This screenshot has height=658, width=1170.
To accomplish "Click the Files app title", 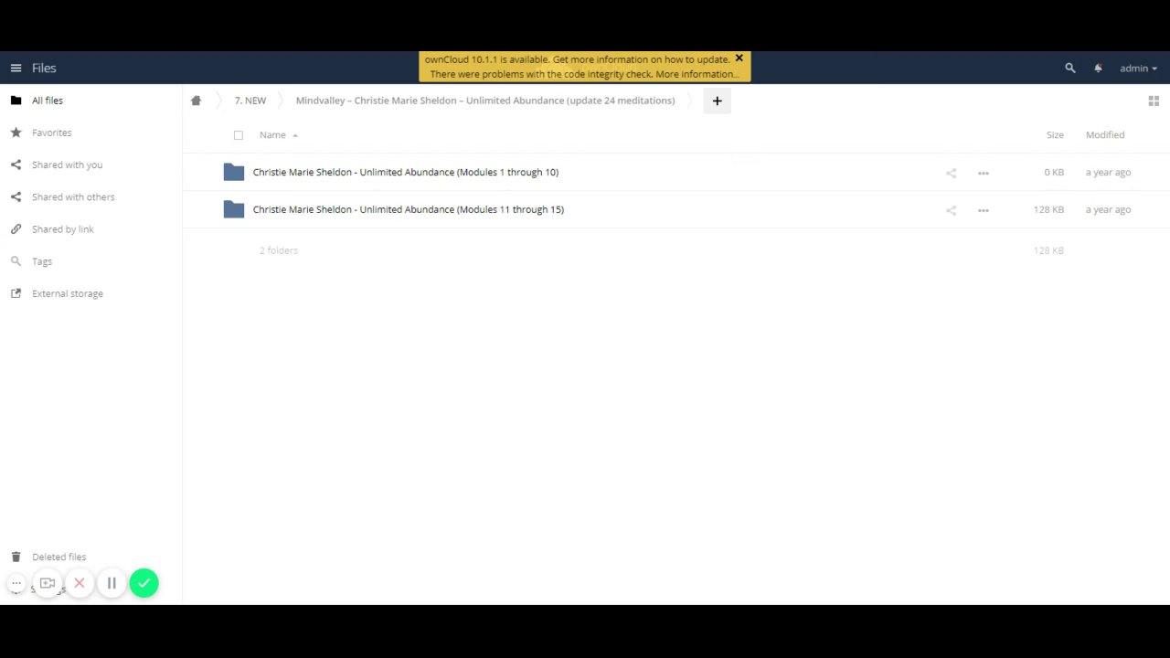I will coord(44,68).
